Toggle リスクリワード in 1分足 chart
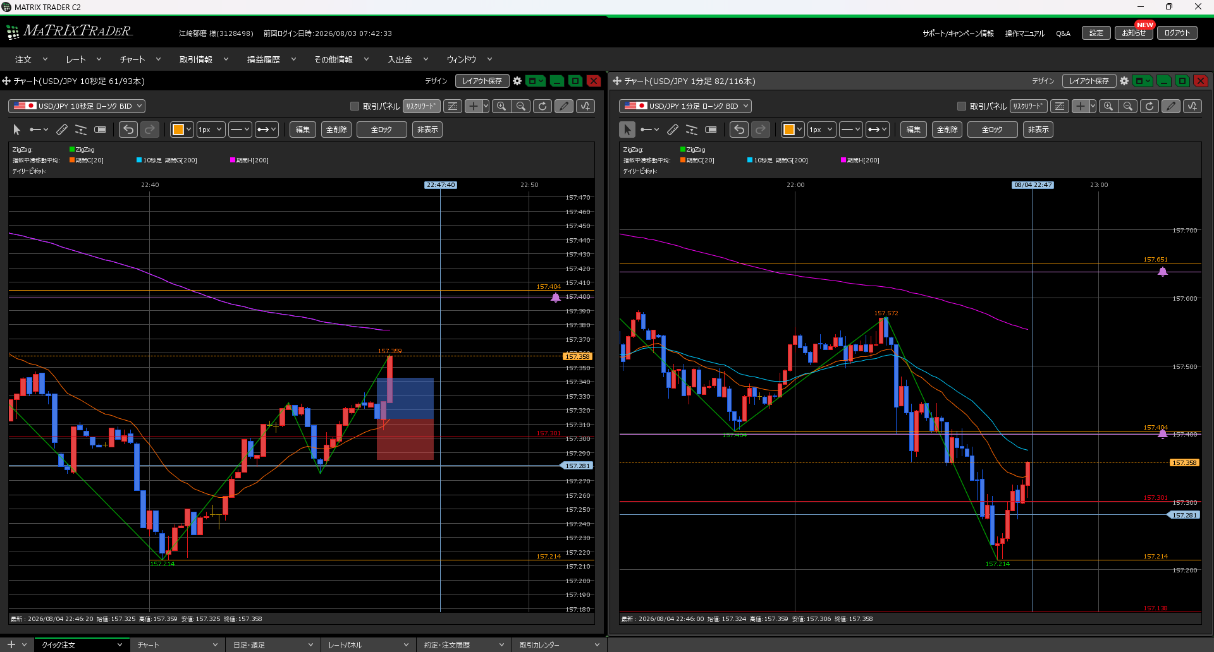This screenshot has width=1214, height=652. point(1029,106)
